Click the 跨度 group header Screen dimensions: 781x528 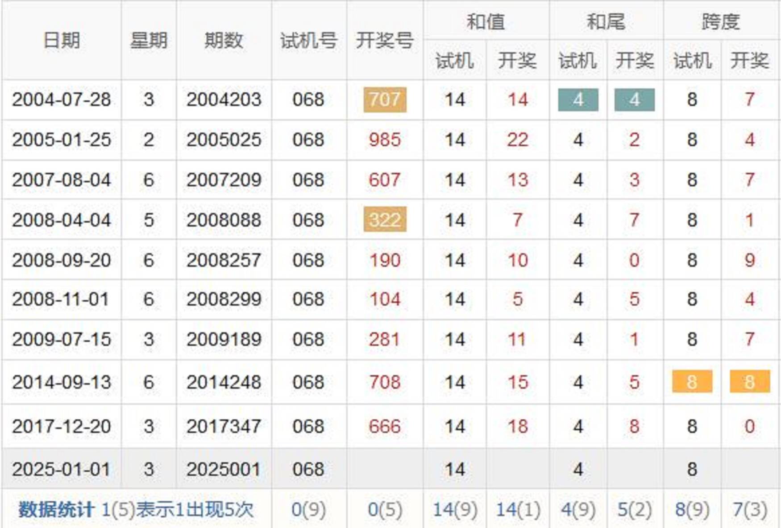pos(721,21)
